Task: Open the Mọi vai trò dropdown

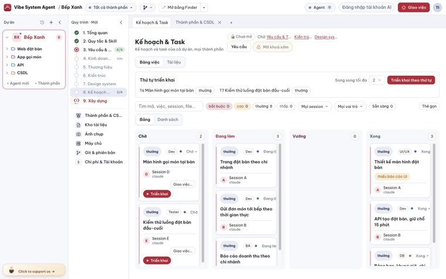Action: (350, 106)
